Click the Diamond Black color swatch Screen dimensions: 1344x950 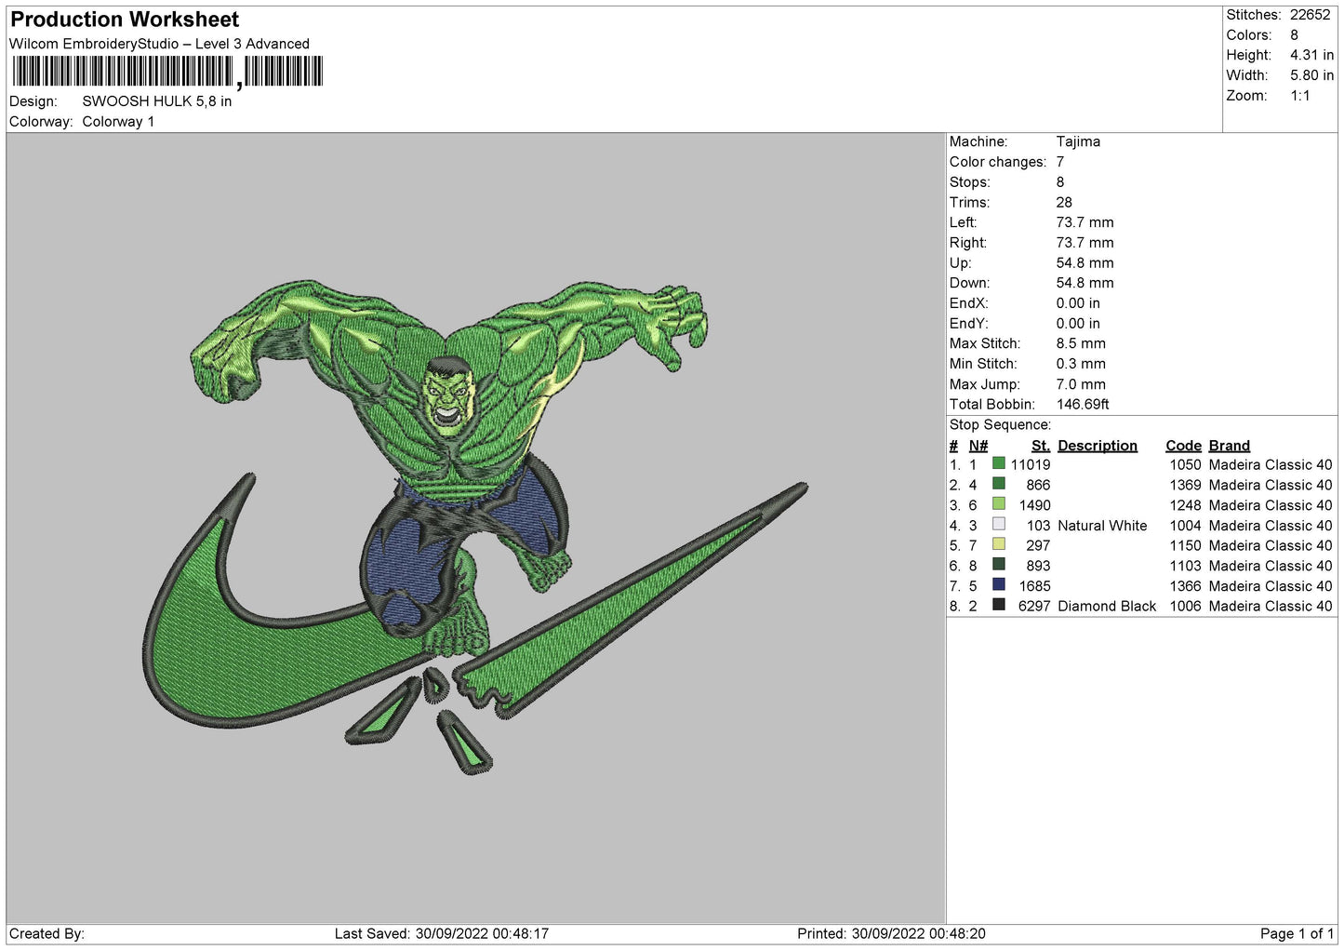pyautogui.click(x=998, y=605)
